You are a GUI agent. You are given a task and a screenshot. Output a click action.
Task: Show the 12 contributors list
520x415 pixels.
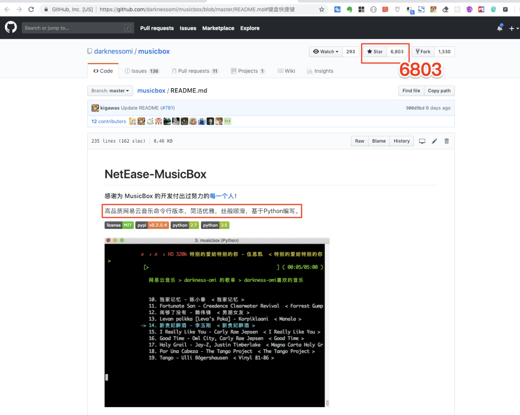109,121
